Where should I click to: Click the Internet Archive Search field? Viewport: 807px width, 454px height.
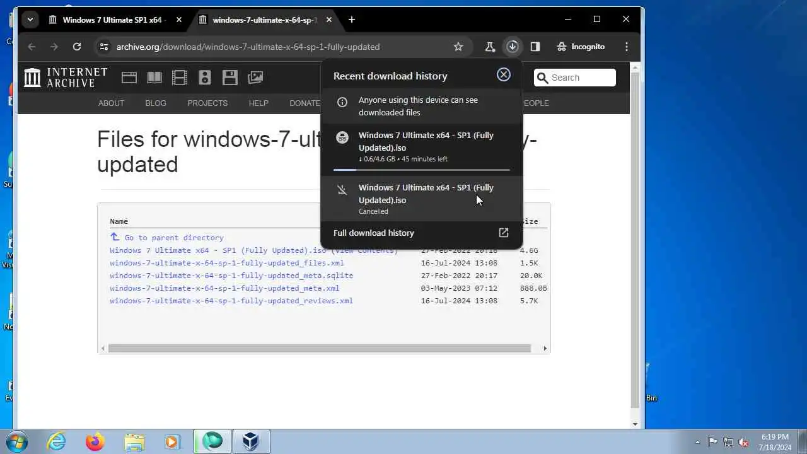(574, 78)
